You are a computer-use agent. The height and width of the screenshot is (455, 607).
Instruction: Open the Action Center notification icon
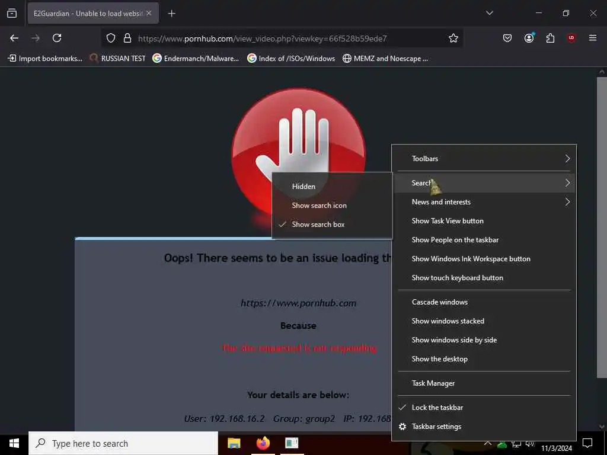coord(587,443)
